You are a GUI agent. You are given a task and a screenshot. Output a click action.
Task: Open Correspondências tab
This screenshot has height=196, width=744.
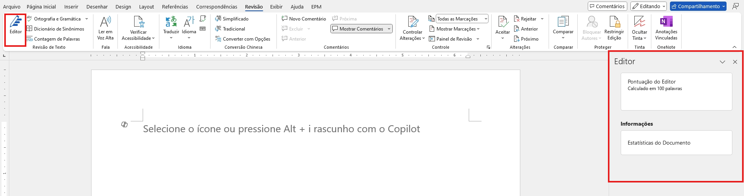click(217, 7)
